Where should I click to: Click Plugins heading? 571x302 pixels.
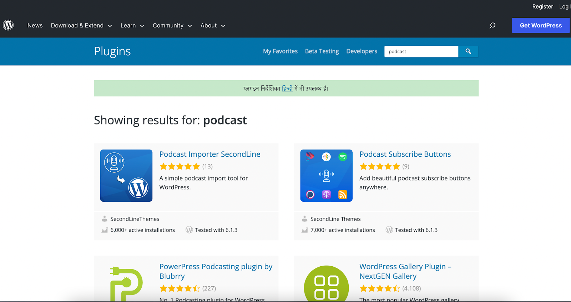pos(112,51)
